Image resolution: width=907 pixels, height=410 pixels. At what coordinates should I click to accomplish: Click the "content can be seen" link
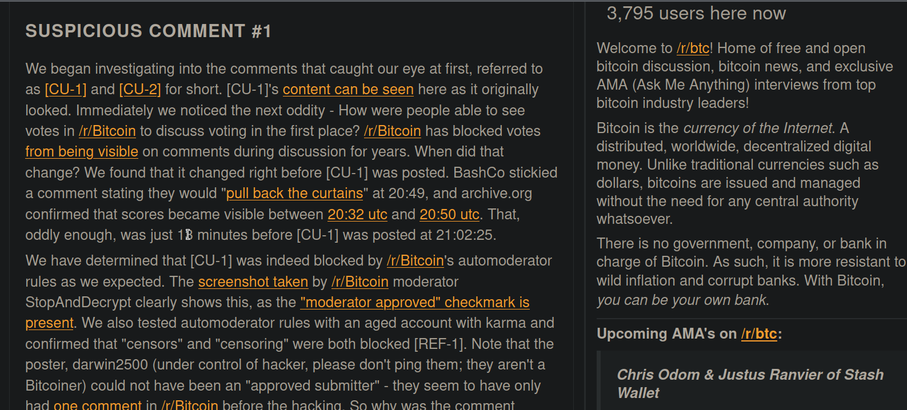[347, 90]
